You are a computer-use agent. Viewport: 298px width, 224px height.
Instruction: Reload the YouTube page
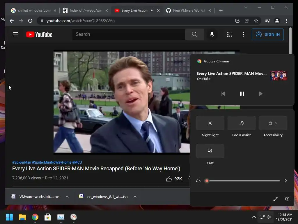click(x=30, y=21)
